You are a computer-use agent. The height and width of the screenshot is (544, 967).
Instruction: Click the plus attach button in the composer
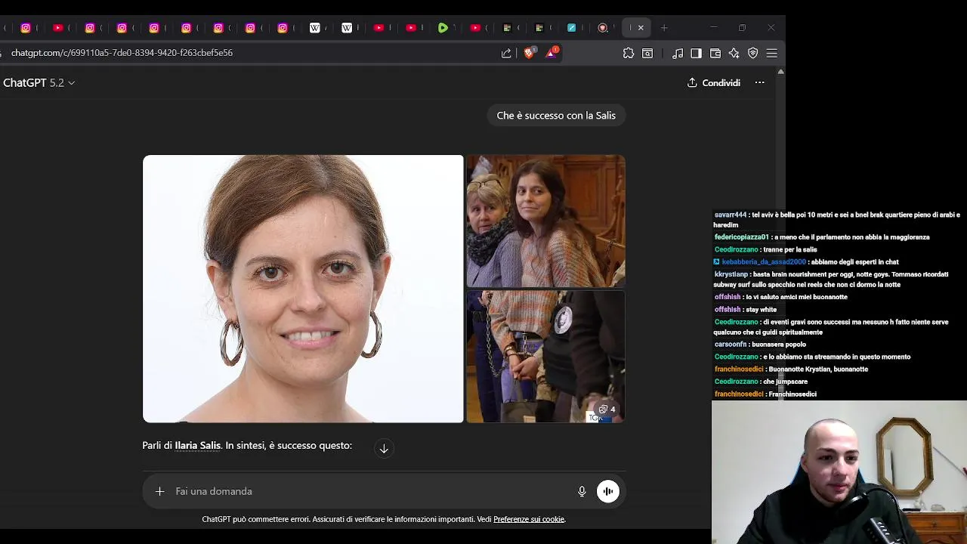pyautogui.click(x=159, y=491)
